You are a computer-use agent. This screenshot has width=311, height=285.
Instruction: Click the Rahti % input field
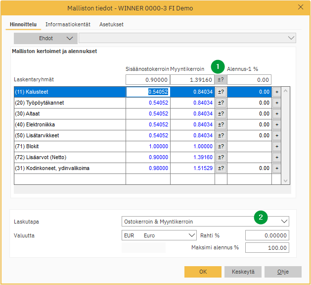click(x=267, y=235)
